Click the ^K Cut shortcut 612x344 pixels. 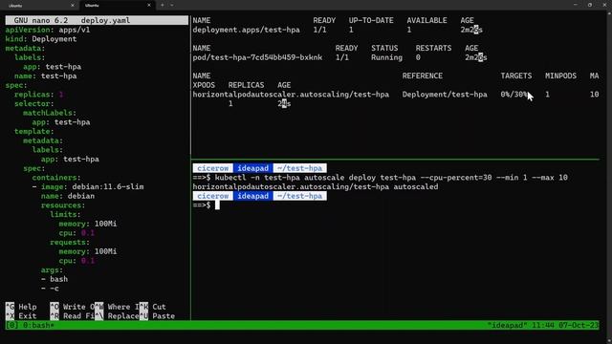tap(153, 307)
